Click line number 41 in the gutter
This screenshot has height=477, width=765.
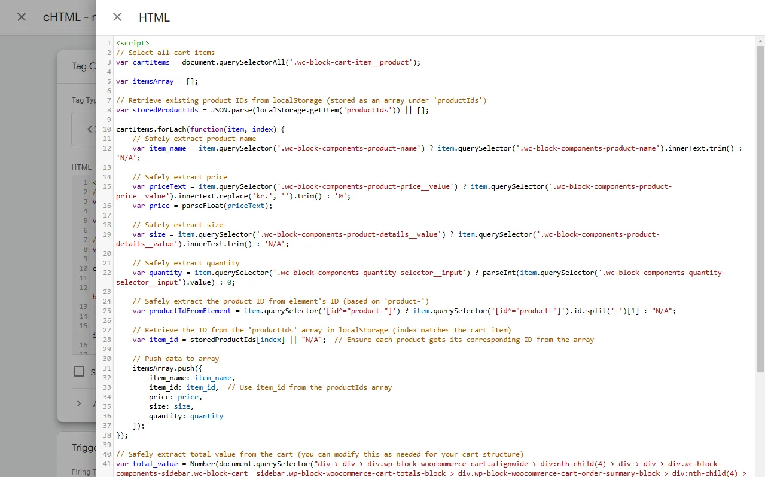[108, 464]
